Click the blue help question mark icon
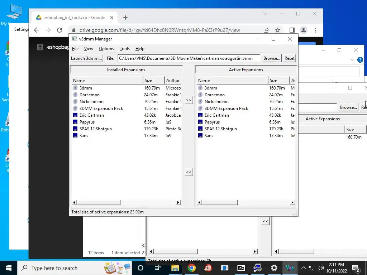The width and height of the screenshot is (367, 275). coord(360,60)
